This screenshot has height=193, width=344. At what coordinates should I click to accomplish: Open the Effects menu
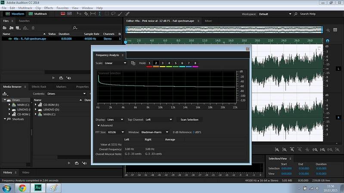pos(49,8)
